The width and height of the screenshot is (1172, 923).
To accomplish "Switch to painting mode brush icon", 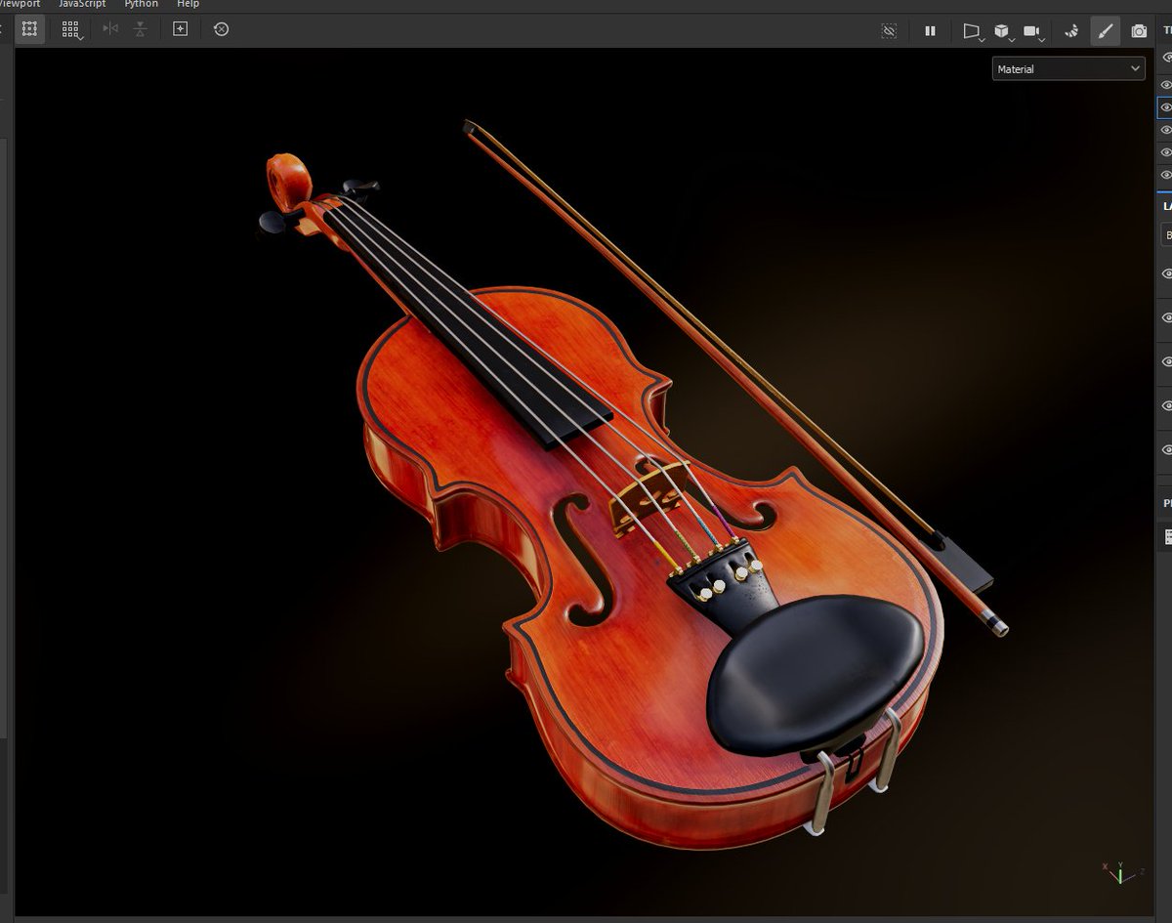I will point(1106,31).
